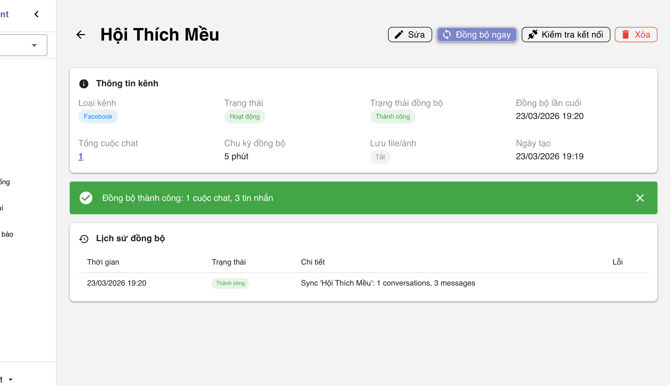Click the checkmark icon in success banner

[x=86, y=198]
